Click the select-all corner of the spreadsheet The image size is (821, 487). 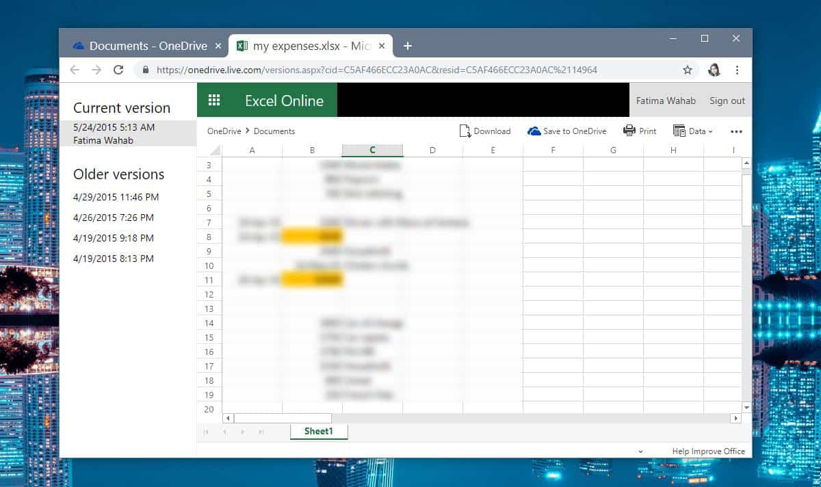tap(215, 150)
